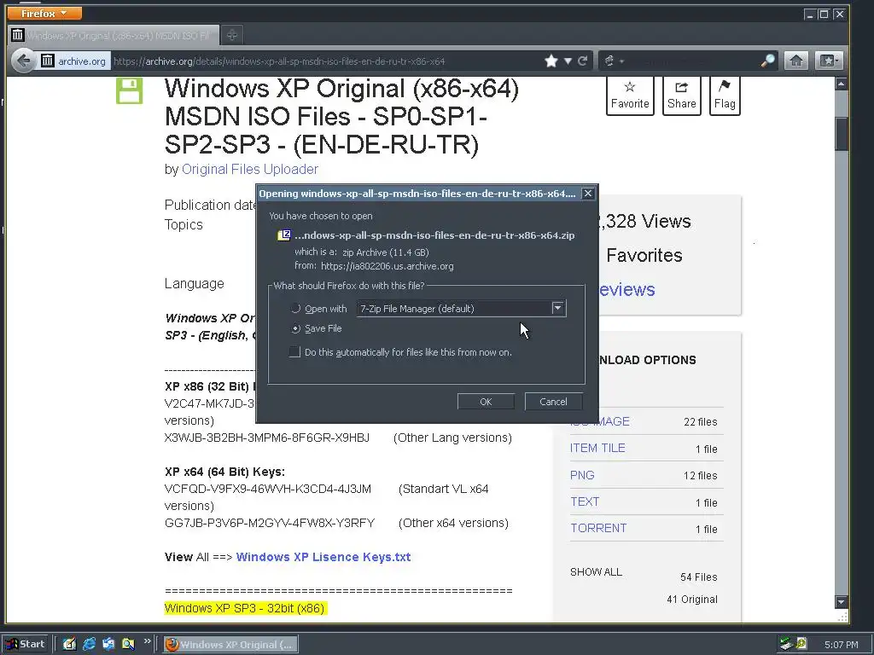Click the zip file icon in dialog
Screen dimensions: 874x655
(284, 235)
